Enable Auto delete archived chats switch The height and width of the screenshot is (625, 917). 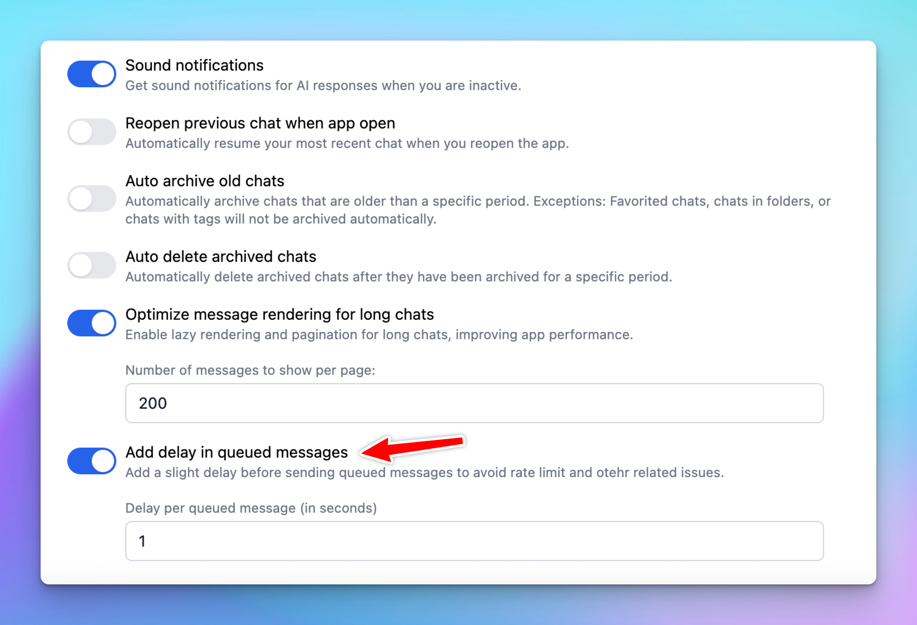92,265
